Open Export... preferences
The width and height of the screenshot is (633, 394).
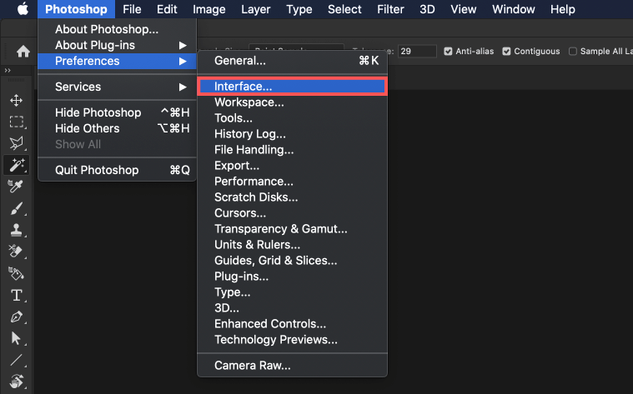[x=292, y=166]
